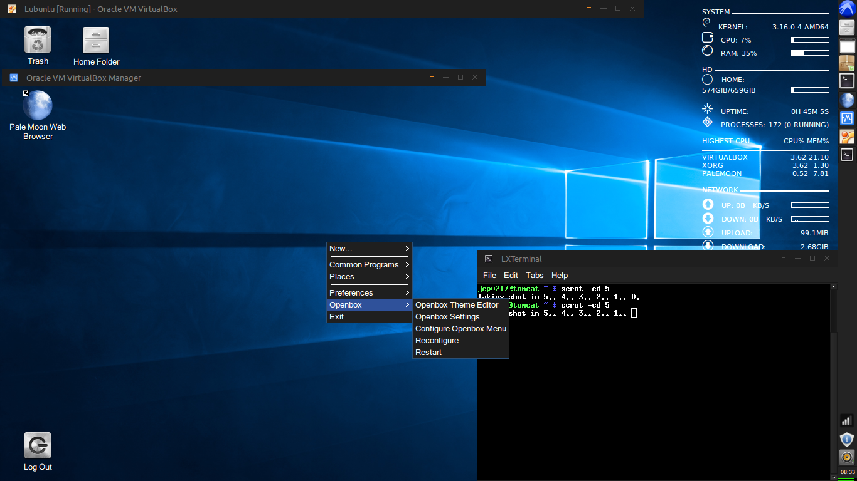Click the VirtualBox Manager title bar window icon
The width and height of the screenshot is (857, 481).
click(13, 78)
